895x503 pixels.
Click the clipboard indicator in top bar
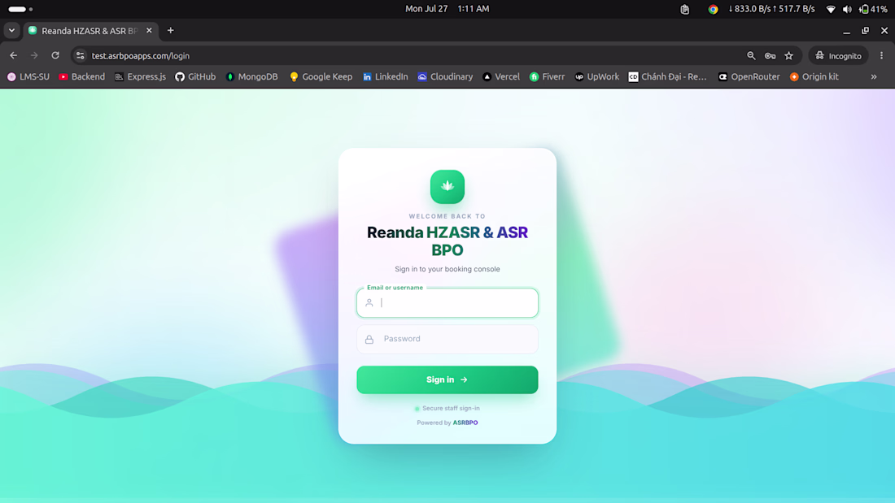(685, 9)
